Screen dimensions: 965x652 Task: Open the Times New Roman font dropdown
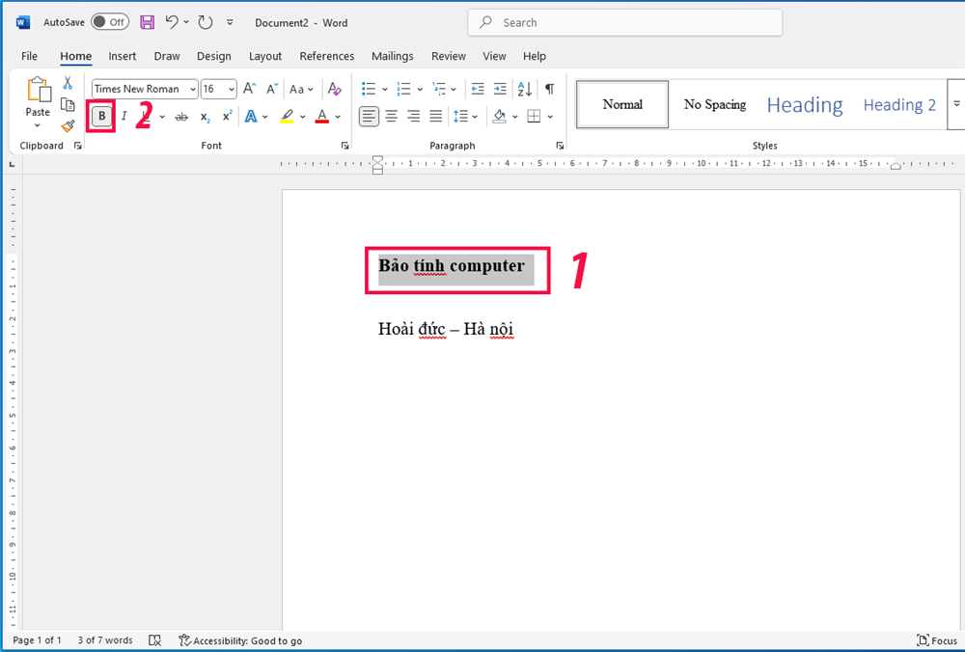point(193,89)
